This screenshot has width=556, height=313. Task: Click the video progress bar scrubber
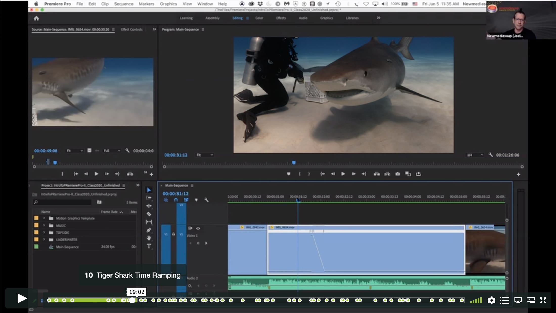click(132, 300)
